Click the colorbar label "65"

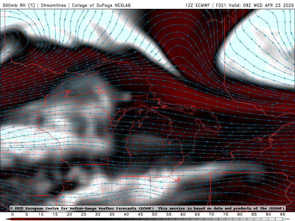pyautogui.click(x=197, y=214)
